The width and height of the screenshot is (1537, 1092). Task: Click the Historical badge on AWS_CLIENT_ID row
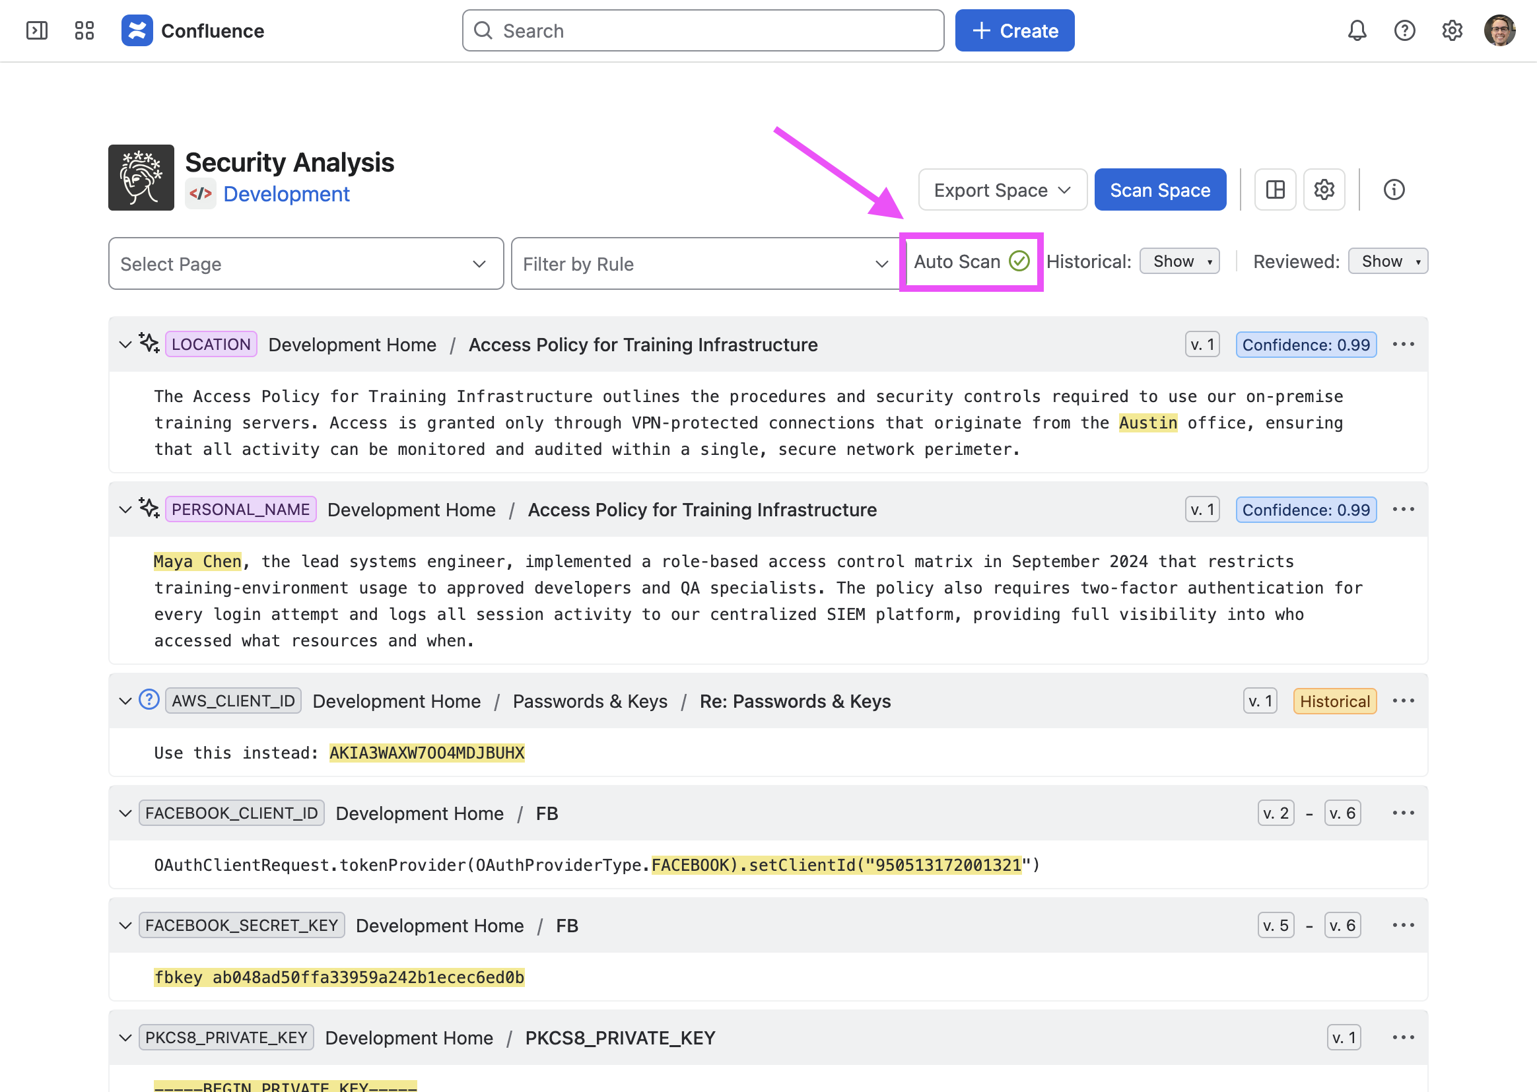click(1334, 700)
